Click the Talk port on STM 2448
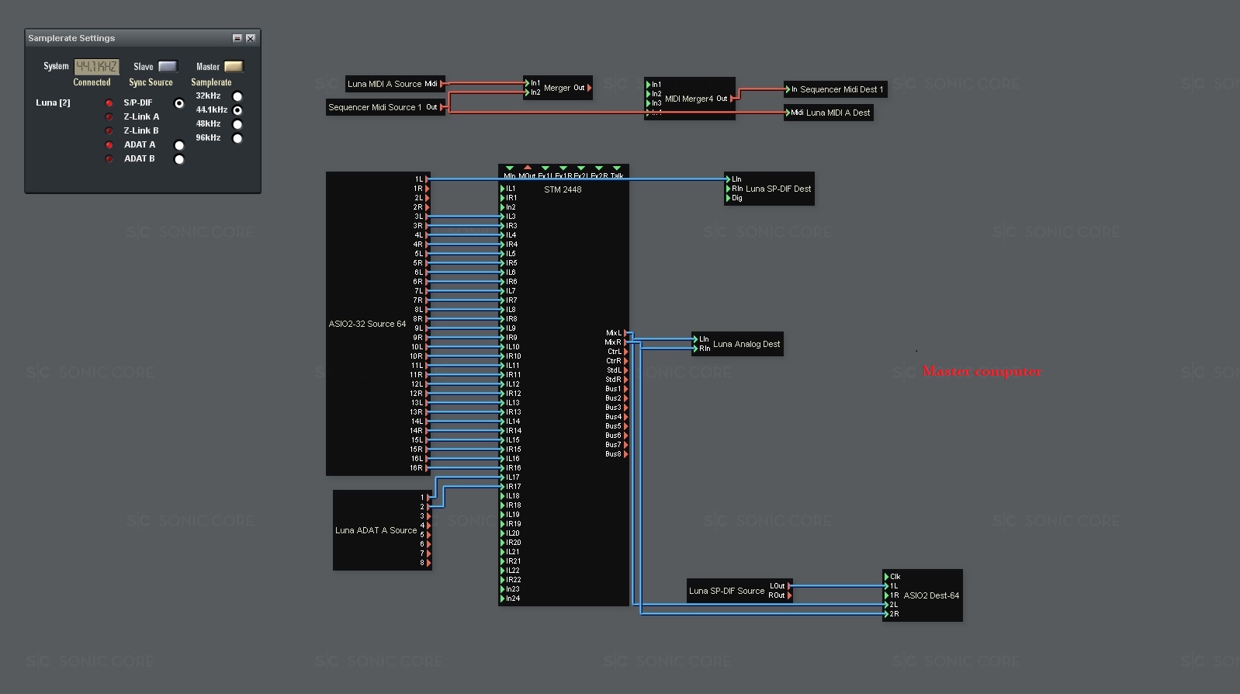 pos(617,168)
